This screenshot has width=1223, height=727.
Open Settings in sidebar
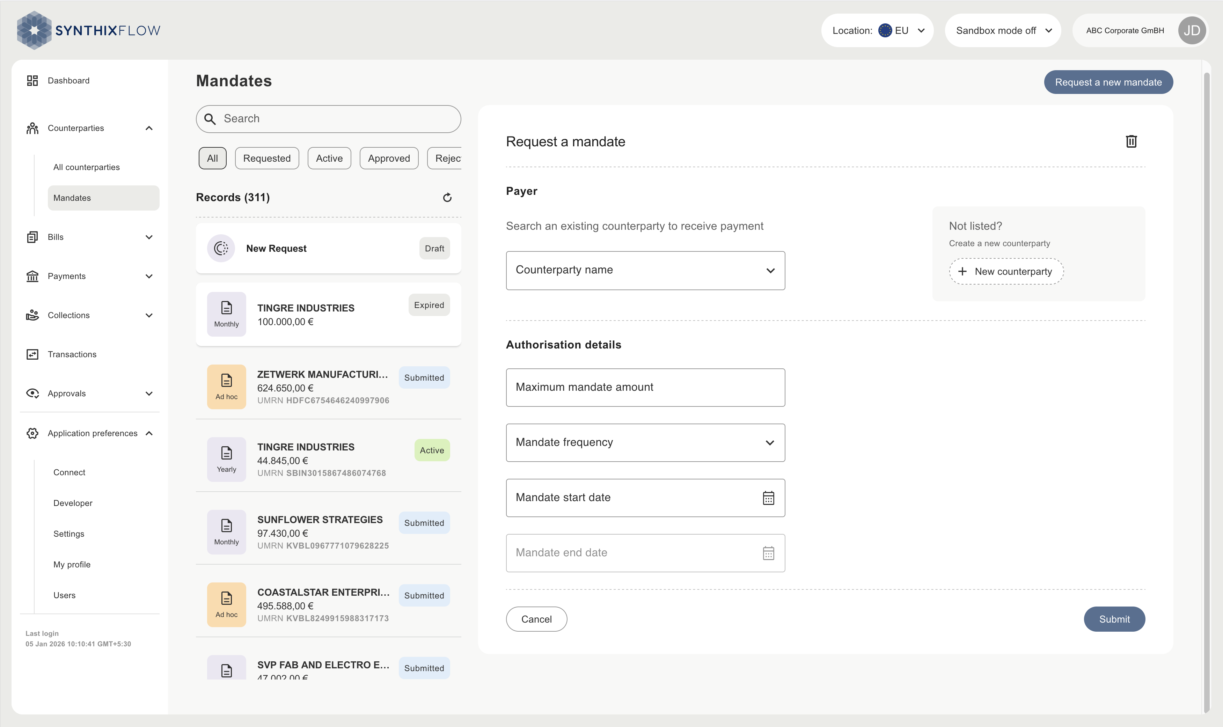coord(68,534)
